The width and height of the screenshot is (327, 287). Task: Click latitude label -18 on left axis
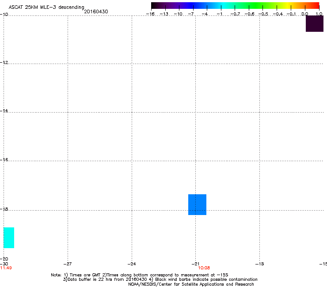click(4, 209)
